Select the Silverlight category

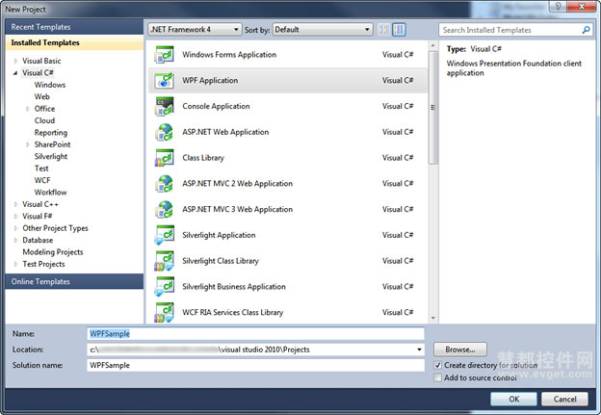pyautogui.click(x=51, y=156)
